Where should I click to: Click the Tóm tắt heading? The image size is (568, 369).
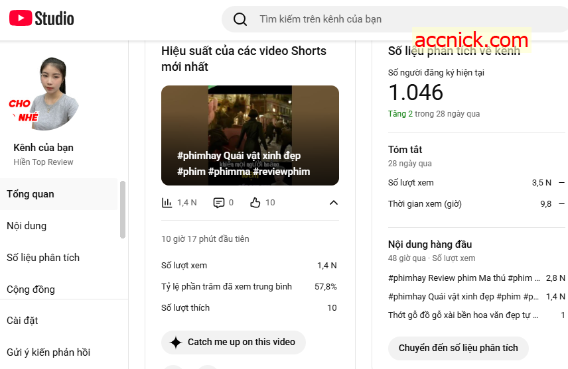point(405,150)
